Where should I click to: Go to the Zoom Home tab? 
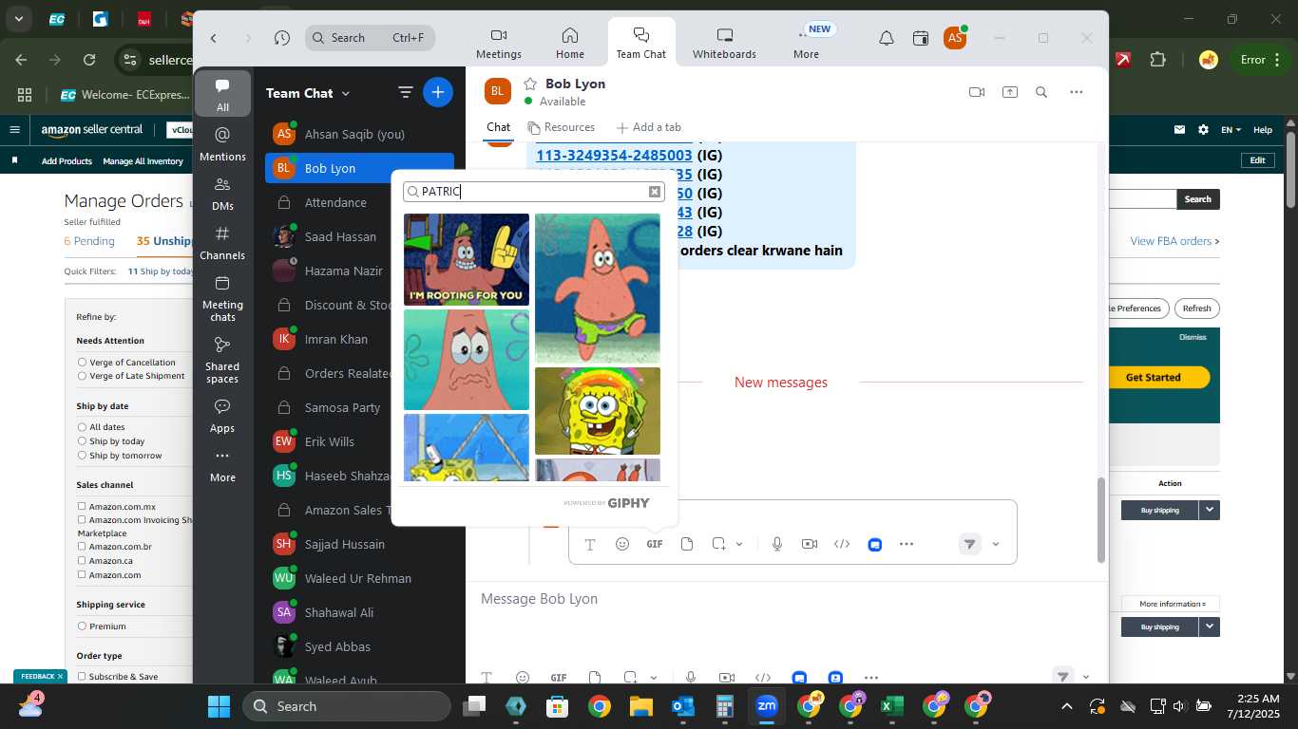pyautogui.click(x=570, y=43)
